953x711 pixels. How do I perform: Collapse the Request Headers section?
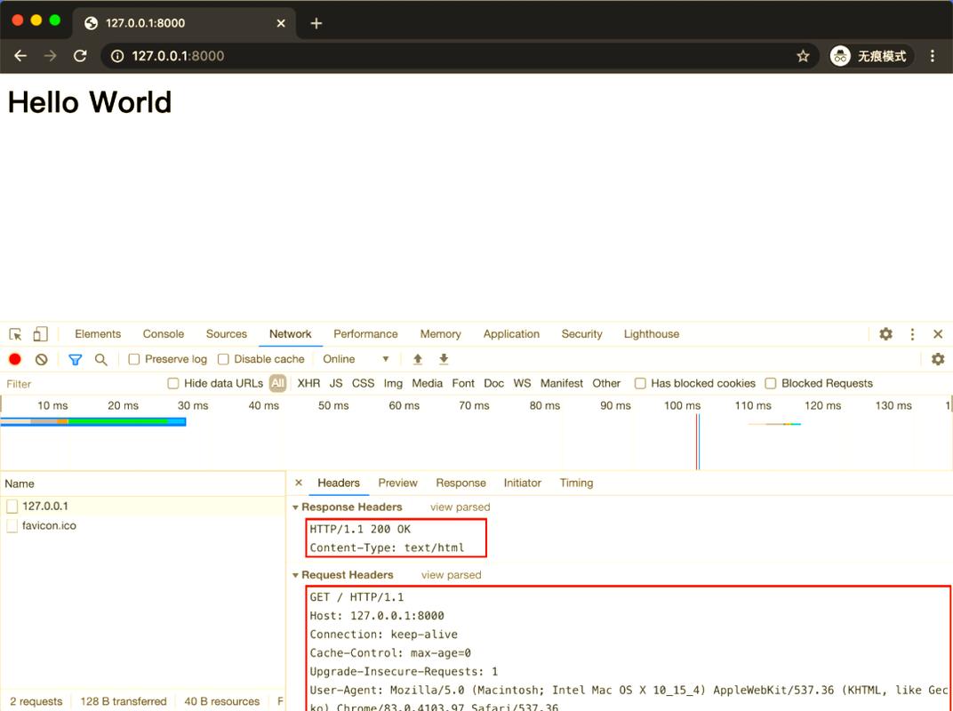[x=298, y=575]
